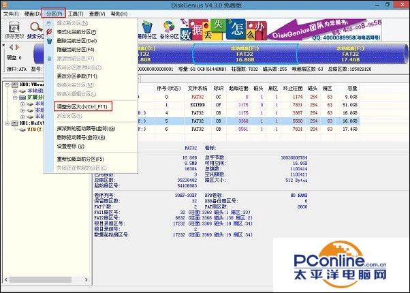Select the D: partition segment on disk bar

tap(165, 54)
